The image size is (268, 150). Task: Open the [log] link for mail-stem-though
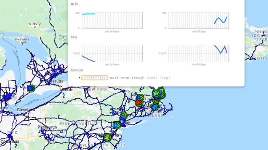(x=165, y=78)
